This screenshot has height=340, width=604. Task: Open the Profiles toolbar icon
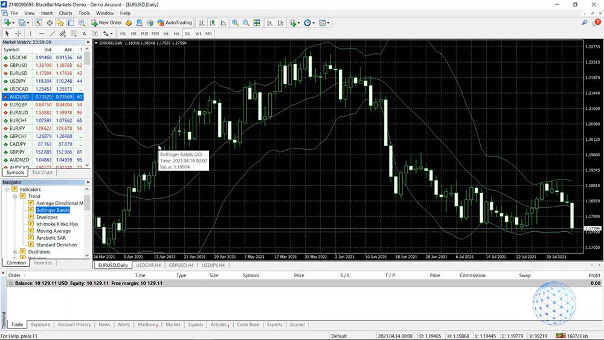click(22, 23)
